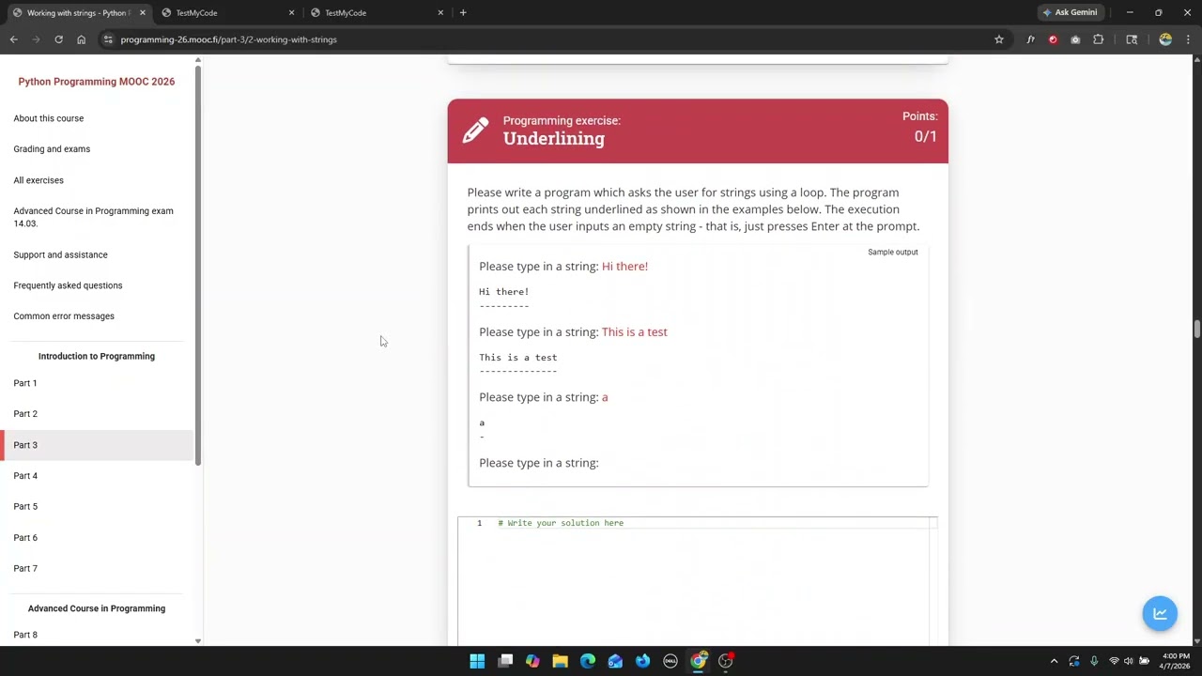This screenshot has height=676, width=1202.
Task: Open Firefox from the taskbar
Action: point(642,661)
